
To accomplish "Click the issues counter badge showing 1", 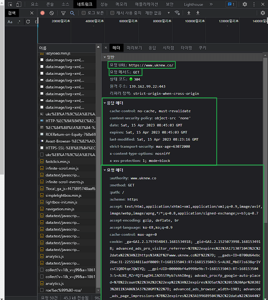I will pos(231,4).
